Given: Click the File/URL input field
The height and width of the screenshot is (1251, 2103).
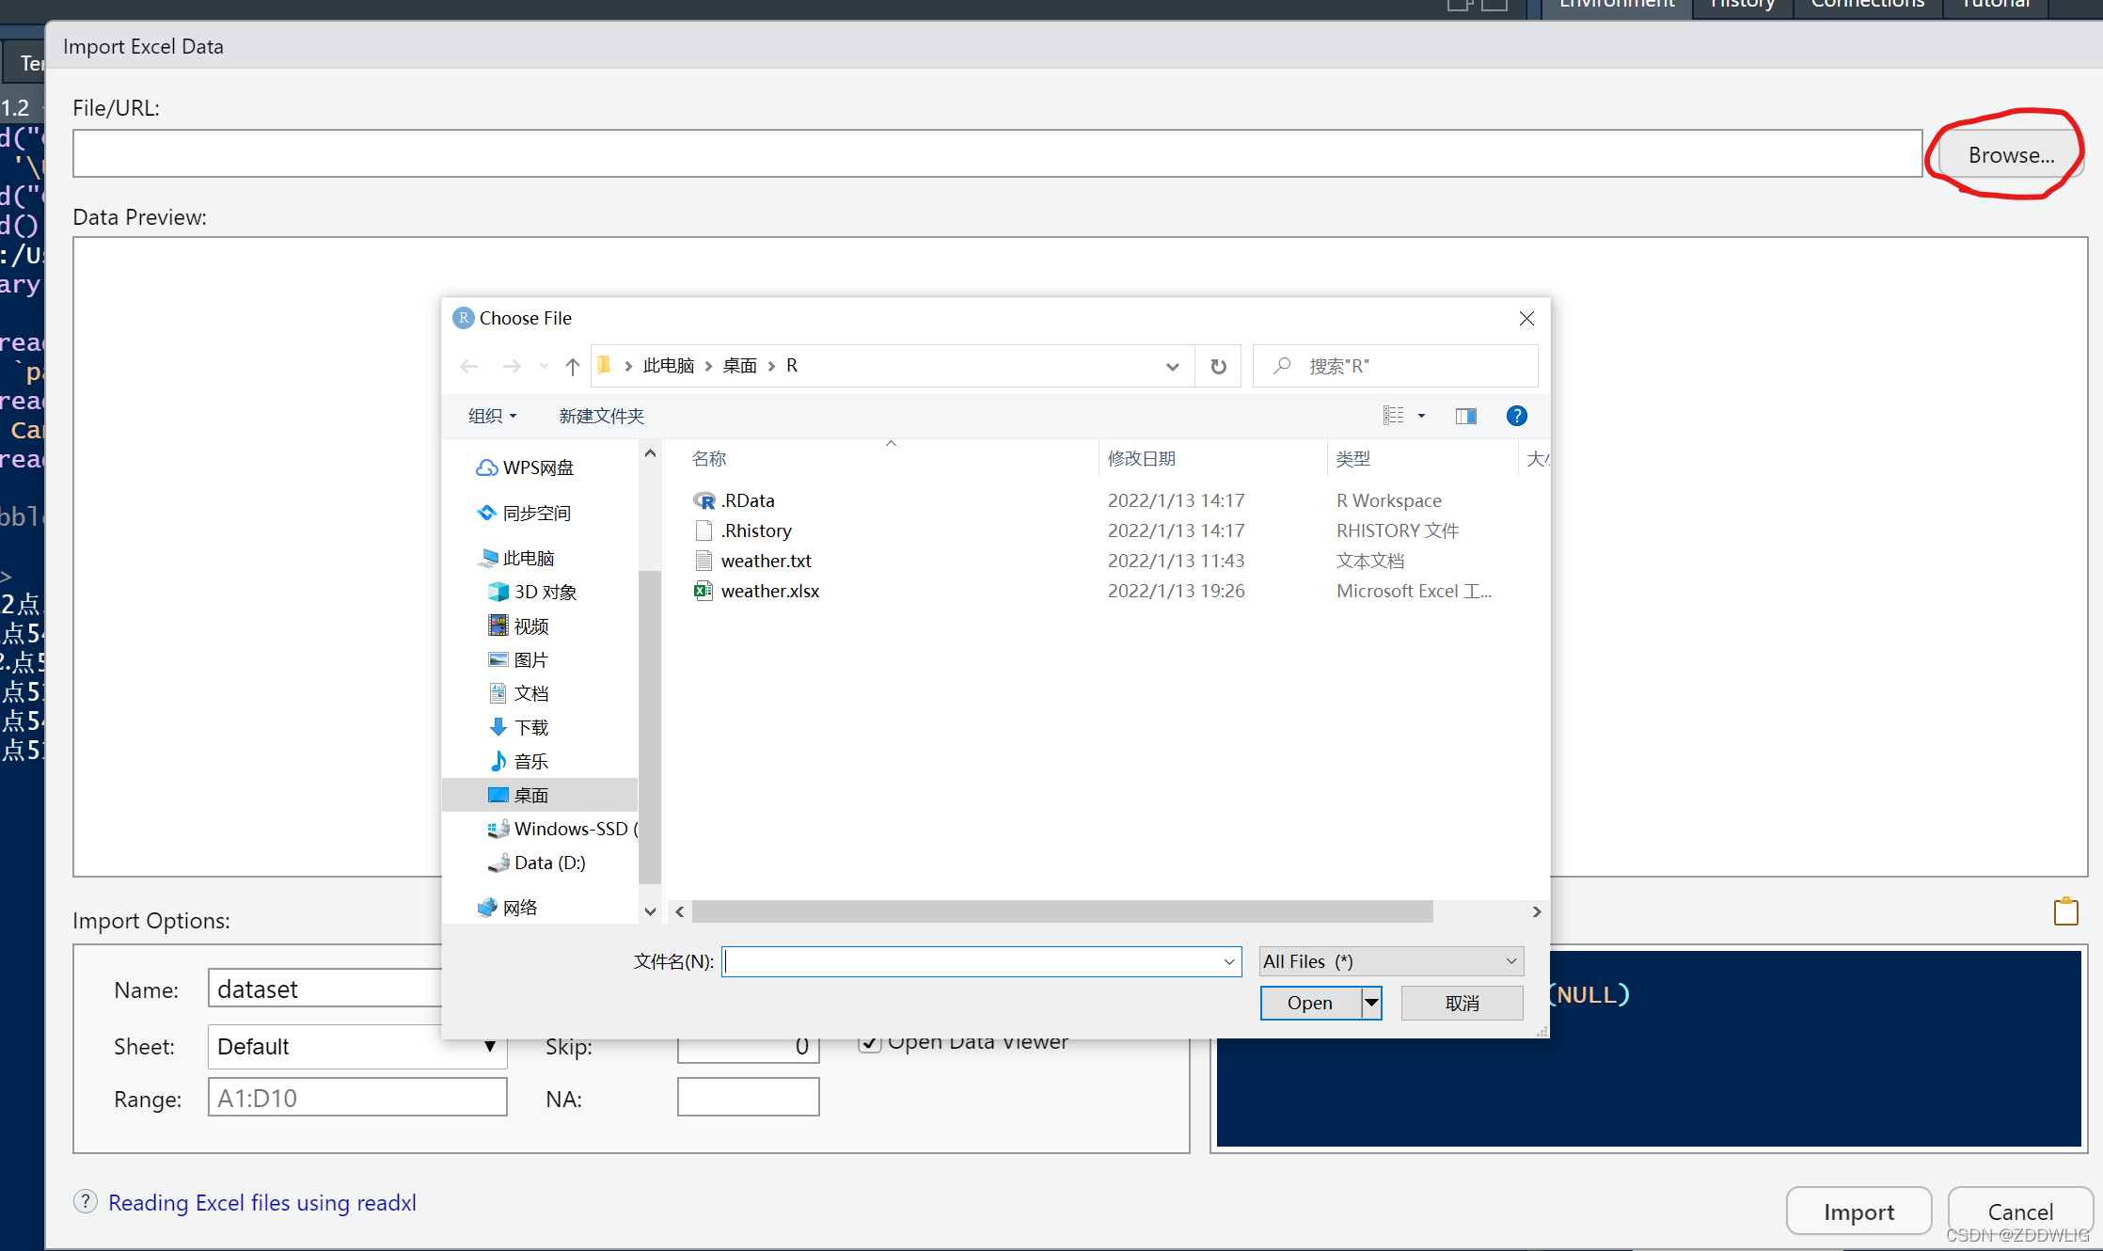Looking at the screenshot, I should (x=997, y=153).
